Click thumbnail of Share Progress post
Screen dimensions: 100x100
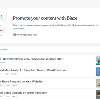98,83
